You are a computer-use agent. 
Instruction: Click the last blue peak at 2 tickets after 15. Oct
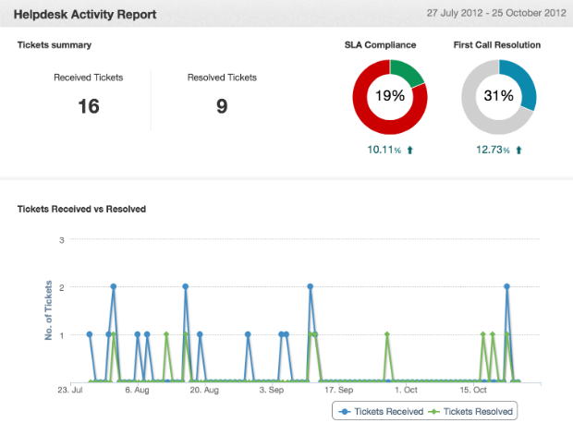(506, 286)
